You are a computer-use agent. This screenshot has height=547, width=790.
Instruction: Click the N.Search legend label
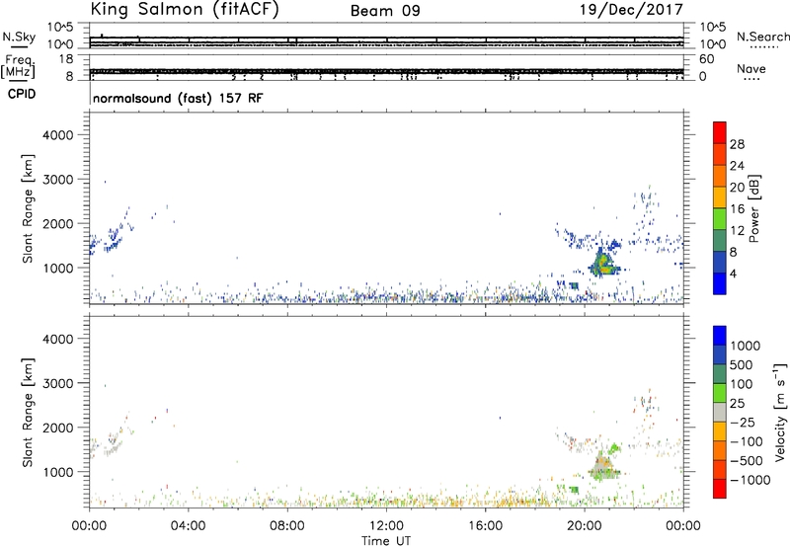tap(763, 37)
